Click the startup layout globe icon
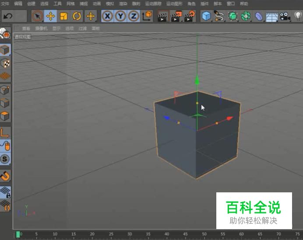 pyautogui.click(x=5, y=33)
